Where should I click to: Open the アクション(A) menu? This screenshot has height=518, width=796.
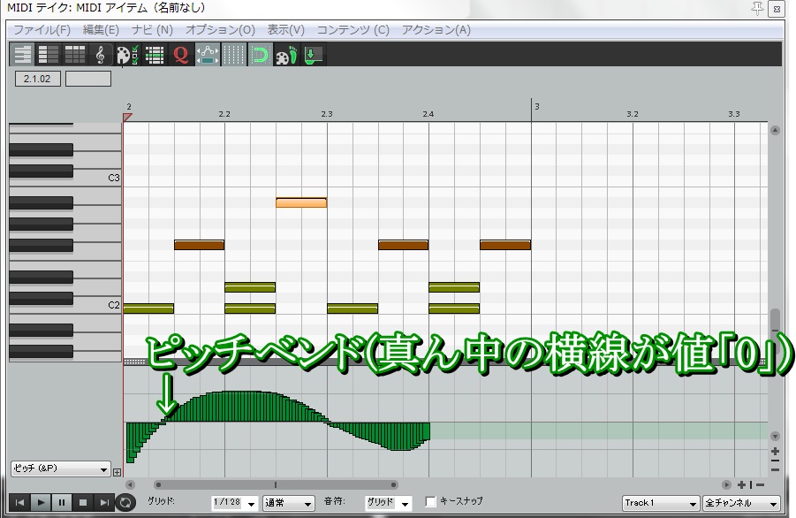click(x=436, y=30)
